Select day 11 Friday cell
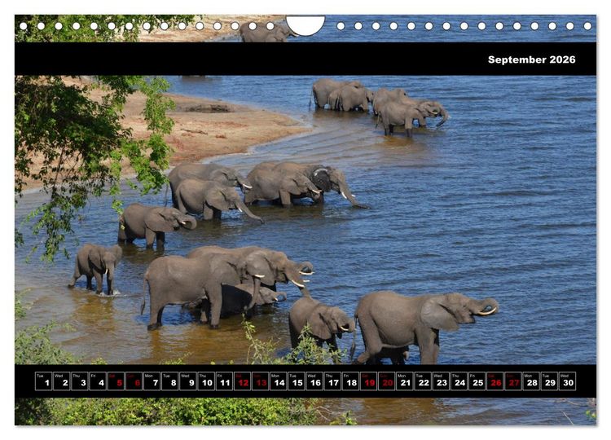The image size is (611, 440). point(224,381)
